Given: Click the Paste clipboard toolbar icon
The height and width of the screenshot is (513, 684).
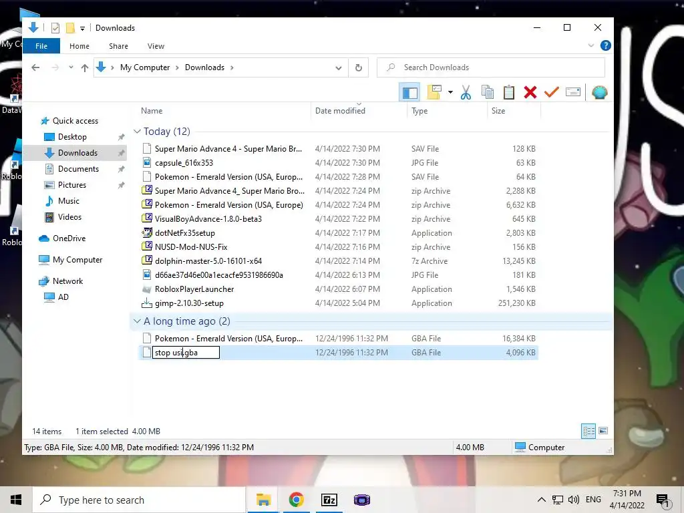Looking at the screenshot, I should (508, 92).
